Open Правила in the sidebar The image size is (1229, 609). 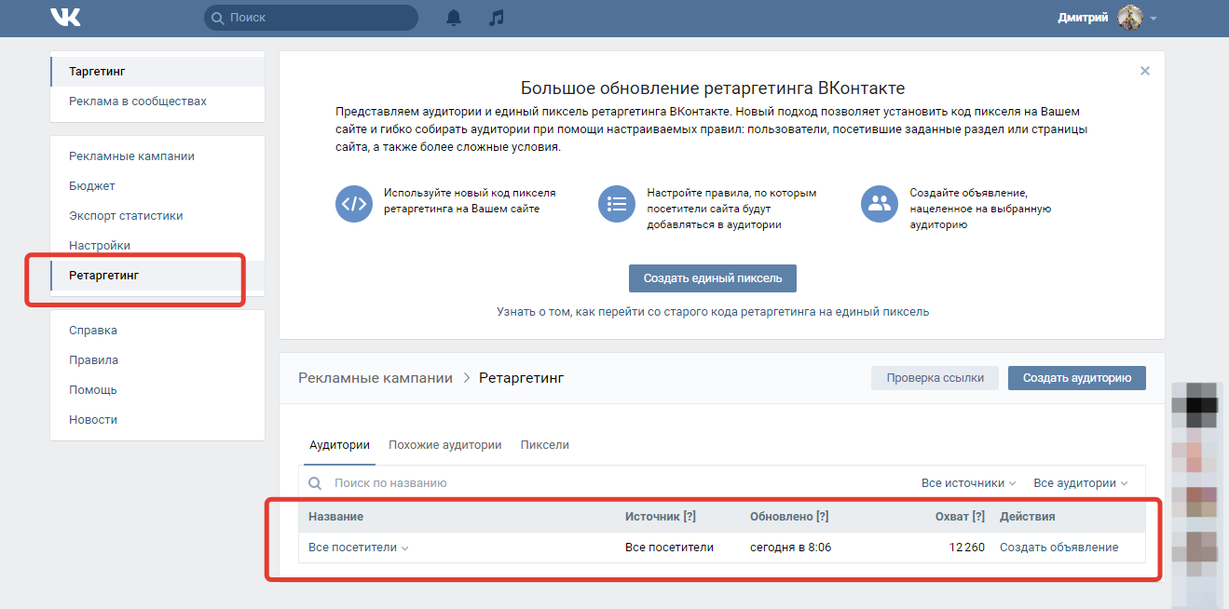157,360
